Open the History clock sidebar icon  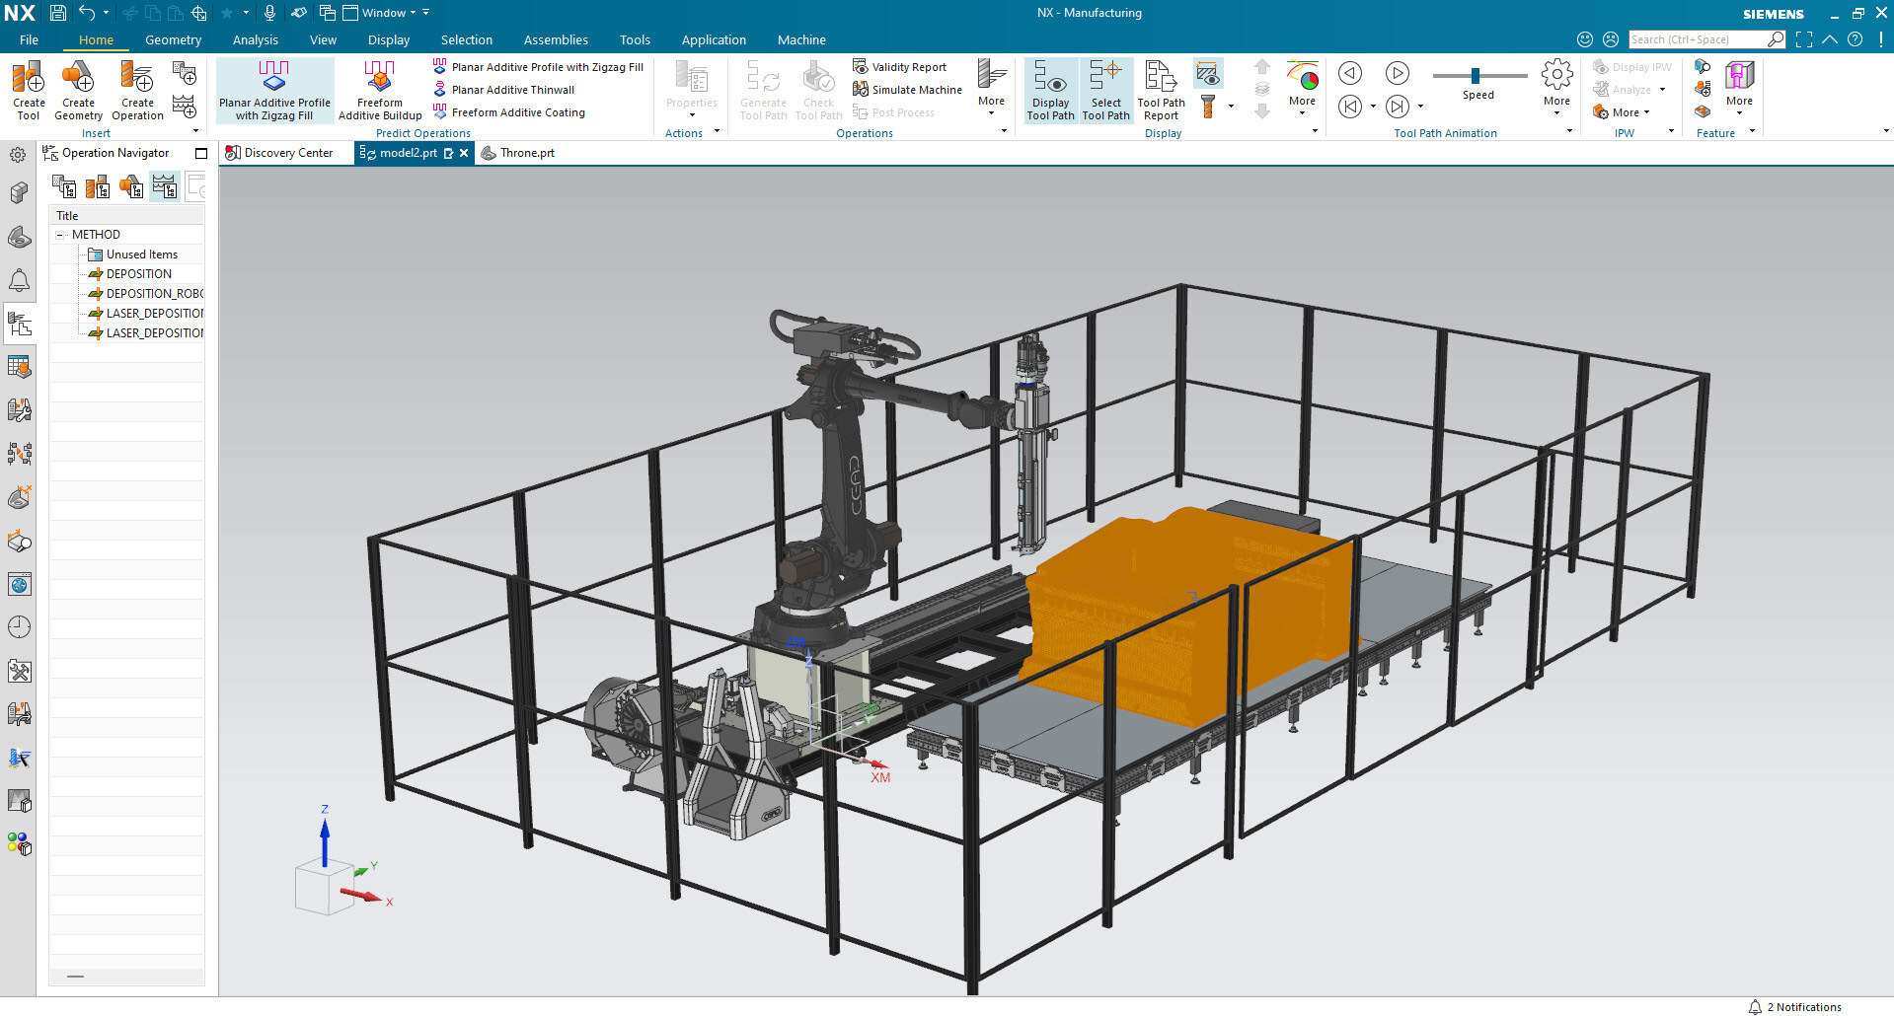coord(19,627)
